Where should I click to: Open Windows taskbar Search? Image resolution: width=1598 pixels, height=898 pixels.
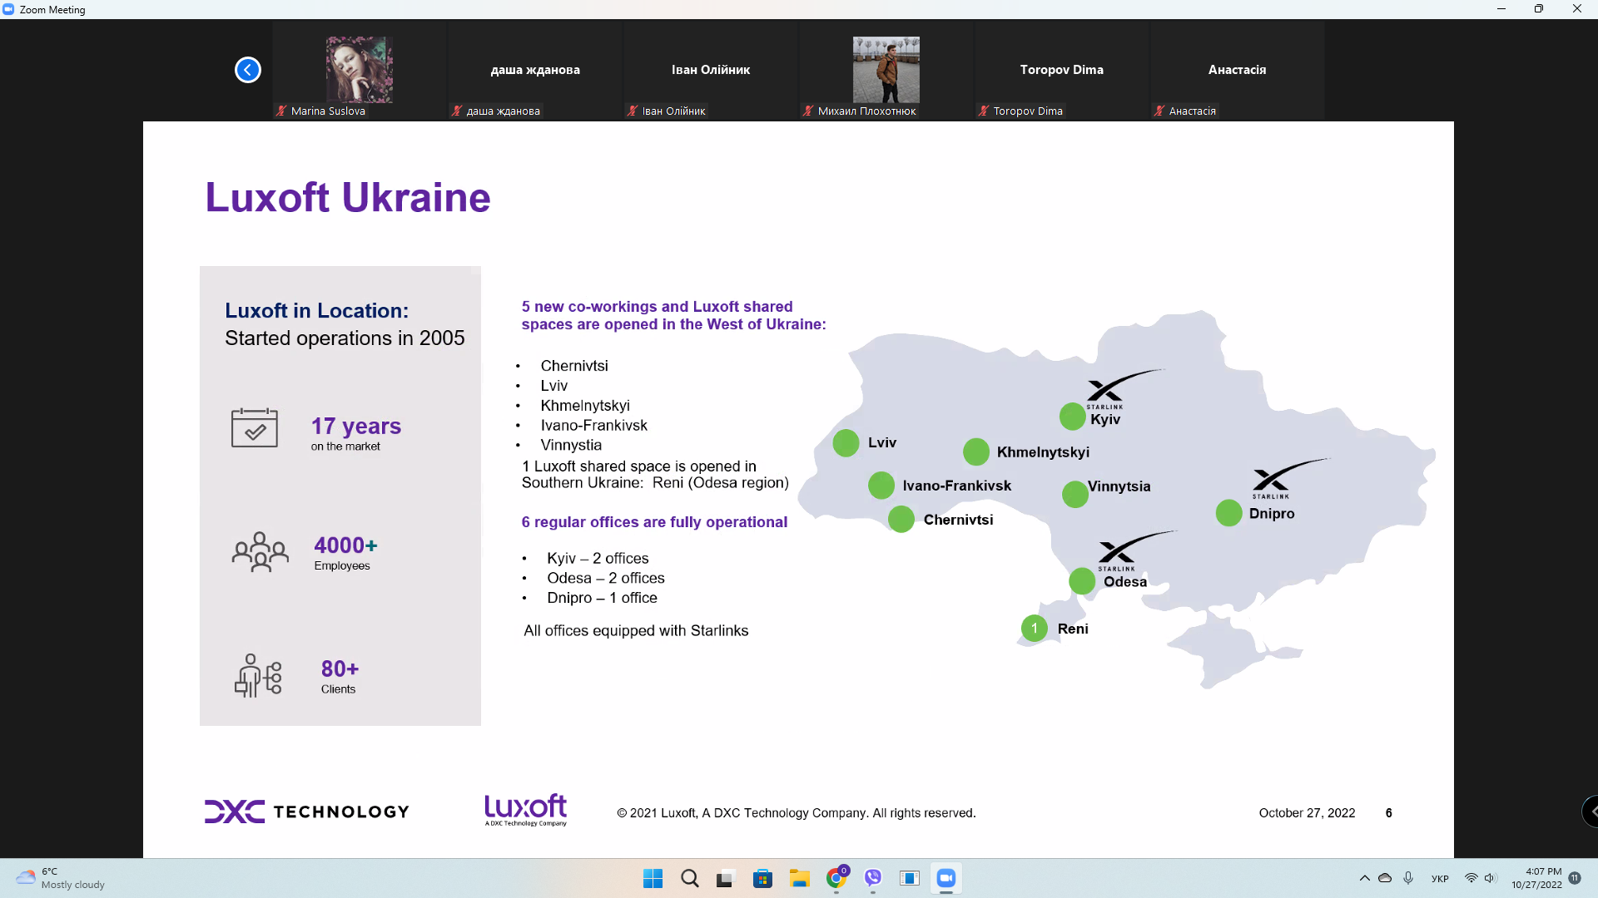[690, 878]
